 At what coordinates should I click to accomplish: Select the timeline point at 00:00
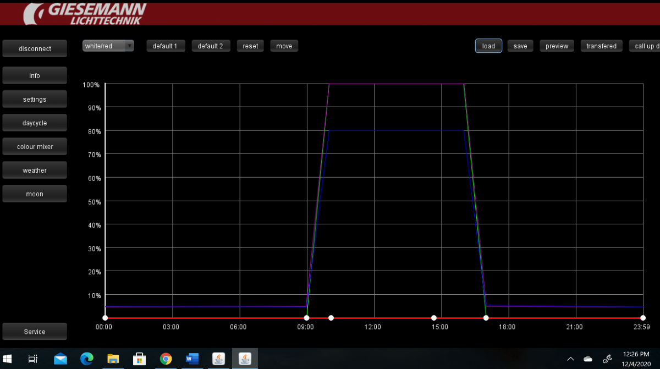click(105, 318)
